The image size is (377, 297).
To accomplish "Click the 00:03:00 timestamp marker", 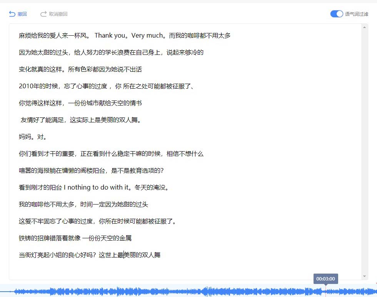I will 325,279.
